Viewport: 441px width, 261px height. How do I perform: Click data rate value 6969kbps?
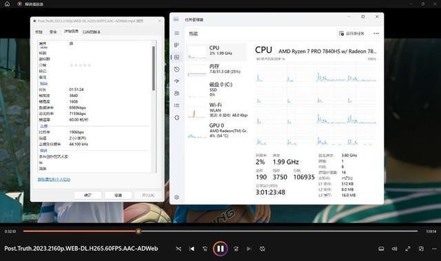coord(78,107)
